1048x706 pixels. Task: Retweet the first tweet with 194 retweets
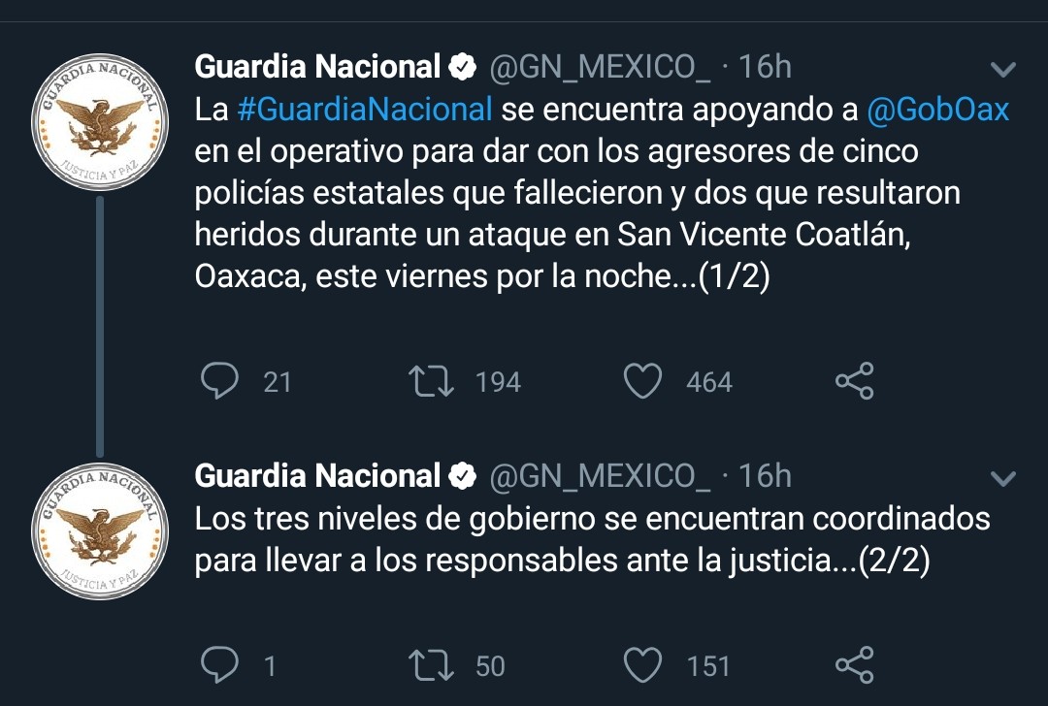[431, 381]
